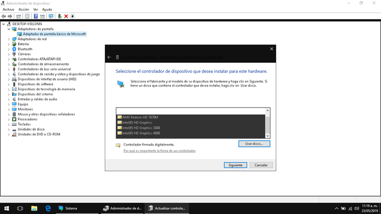Viewport: 381px width, 214px height.
Task: Select Adaptador de pantalla básico de Microsoft
Action: tap(54, 34)
